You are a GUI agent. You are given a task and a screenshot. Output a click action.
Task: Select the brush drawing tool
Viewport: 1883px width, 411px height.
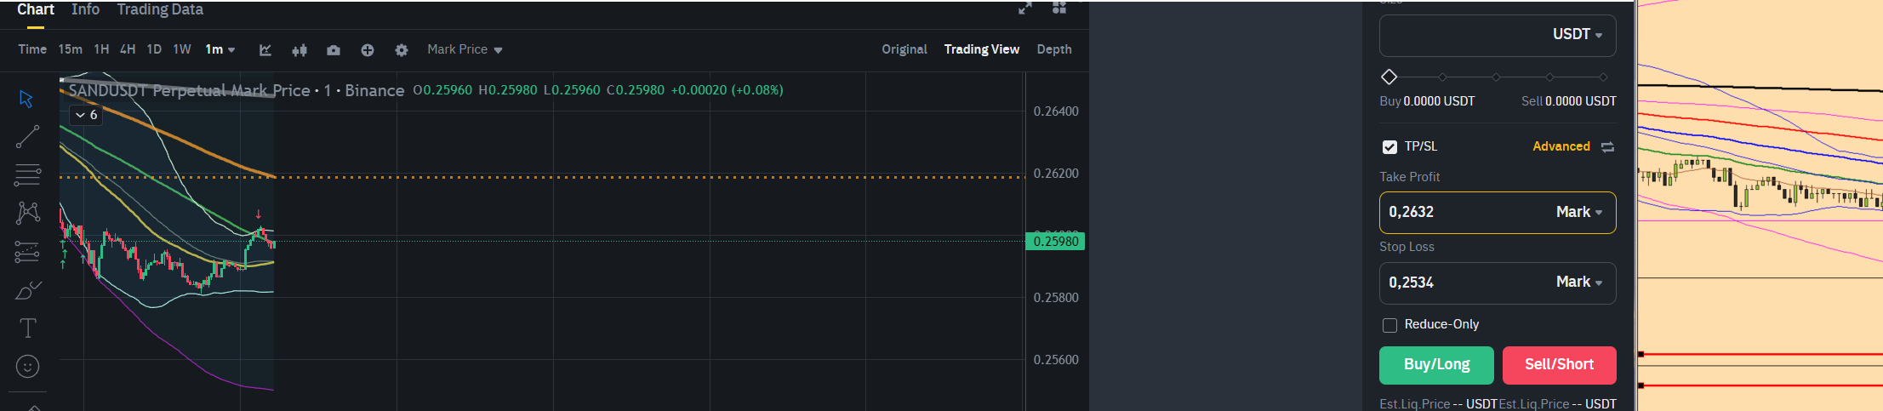point(27,291)
